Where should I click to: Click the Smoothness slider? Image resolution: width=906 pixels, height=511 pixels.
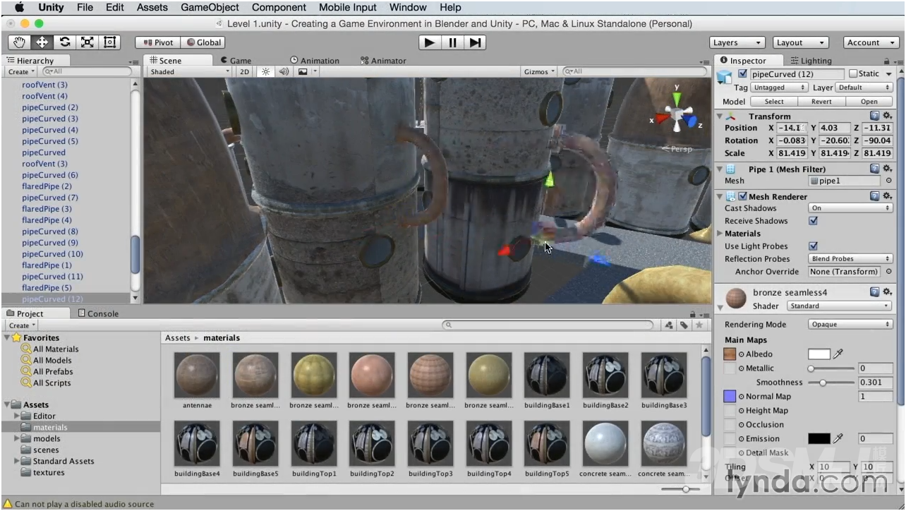[832, 383]
